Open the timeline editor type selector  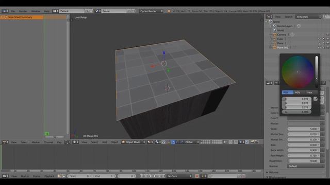5,176
